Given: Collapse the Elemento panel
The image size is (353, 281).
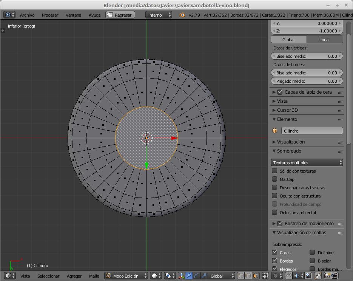Looking at the screenshot, I should click(274, 119).
